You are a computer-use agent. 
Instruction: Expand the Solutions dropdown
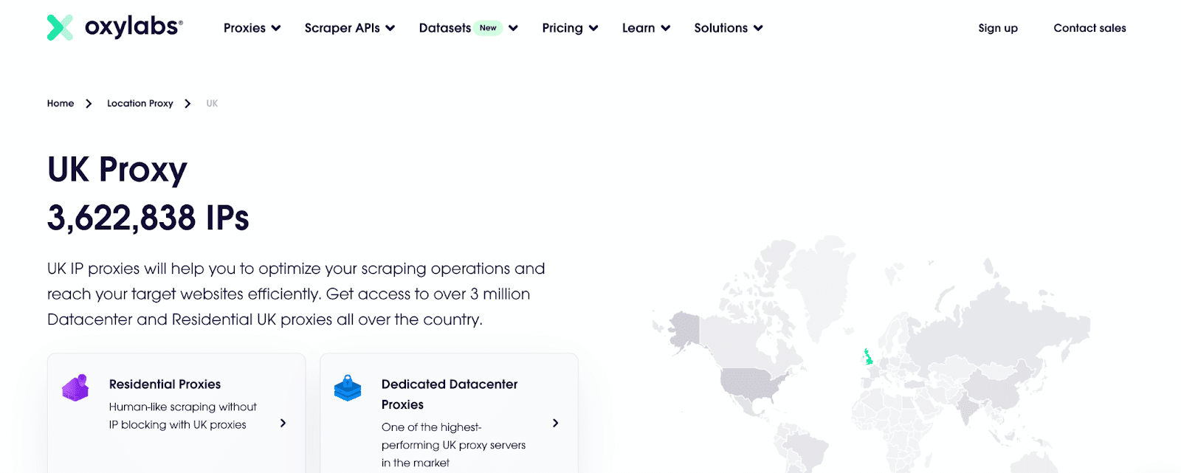[x=728, y=28]
